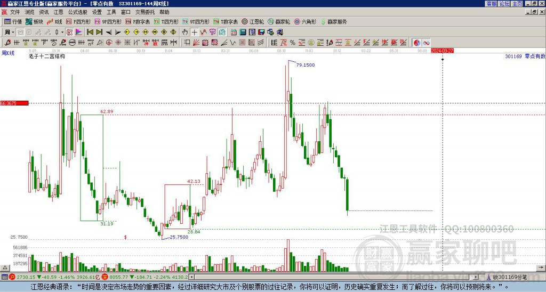The height and width of the screenshot is (292, 546).
Task: Click the circle with horizontal line icon
Action: 72,43
